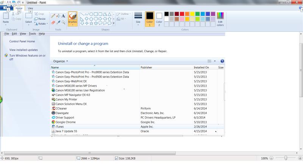
Task: Click the Paint horizontal scrollbar
Action: (90, 153)
